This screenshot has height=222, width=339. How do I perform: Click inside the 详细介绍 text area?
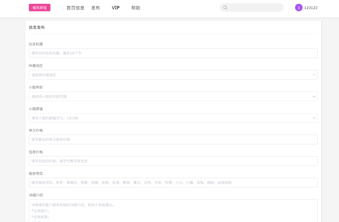coord(173,211)
